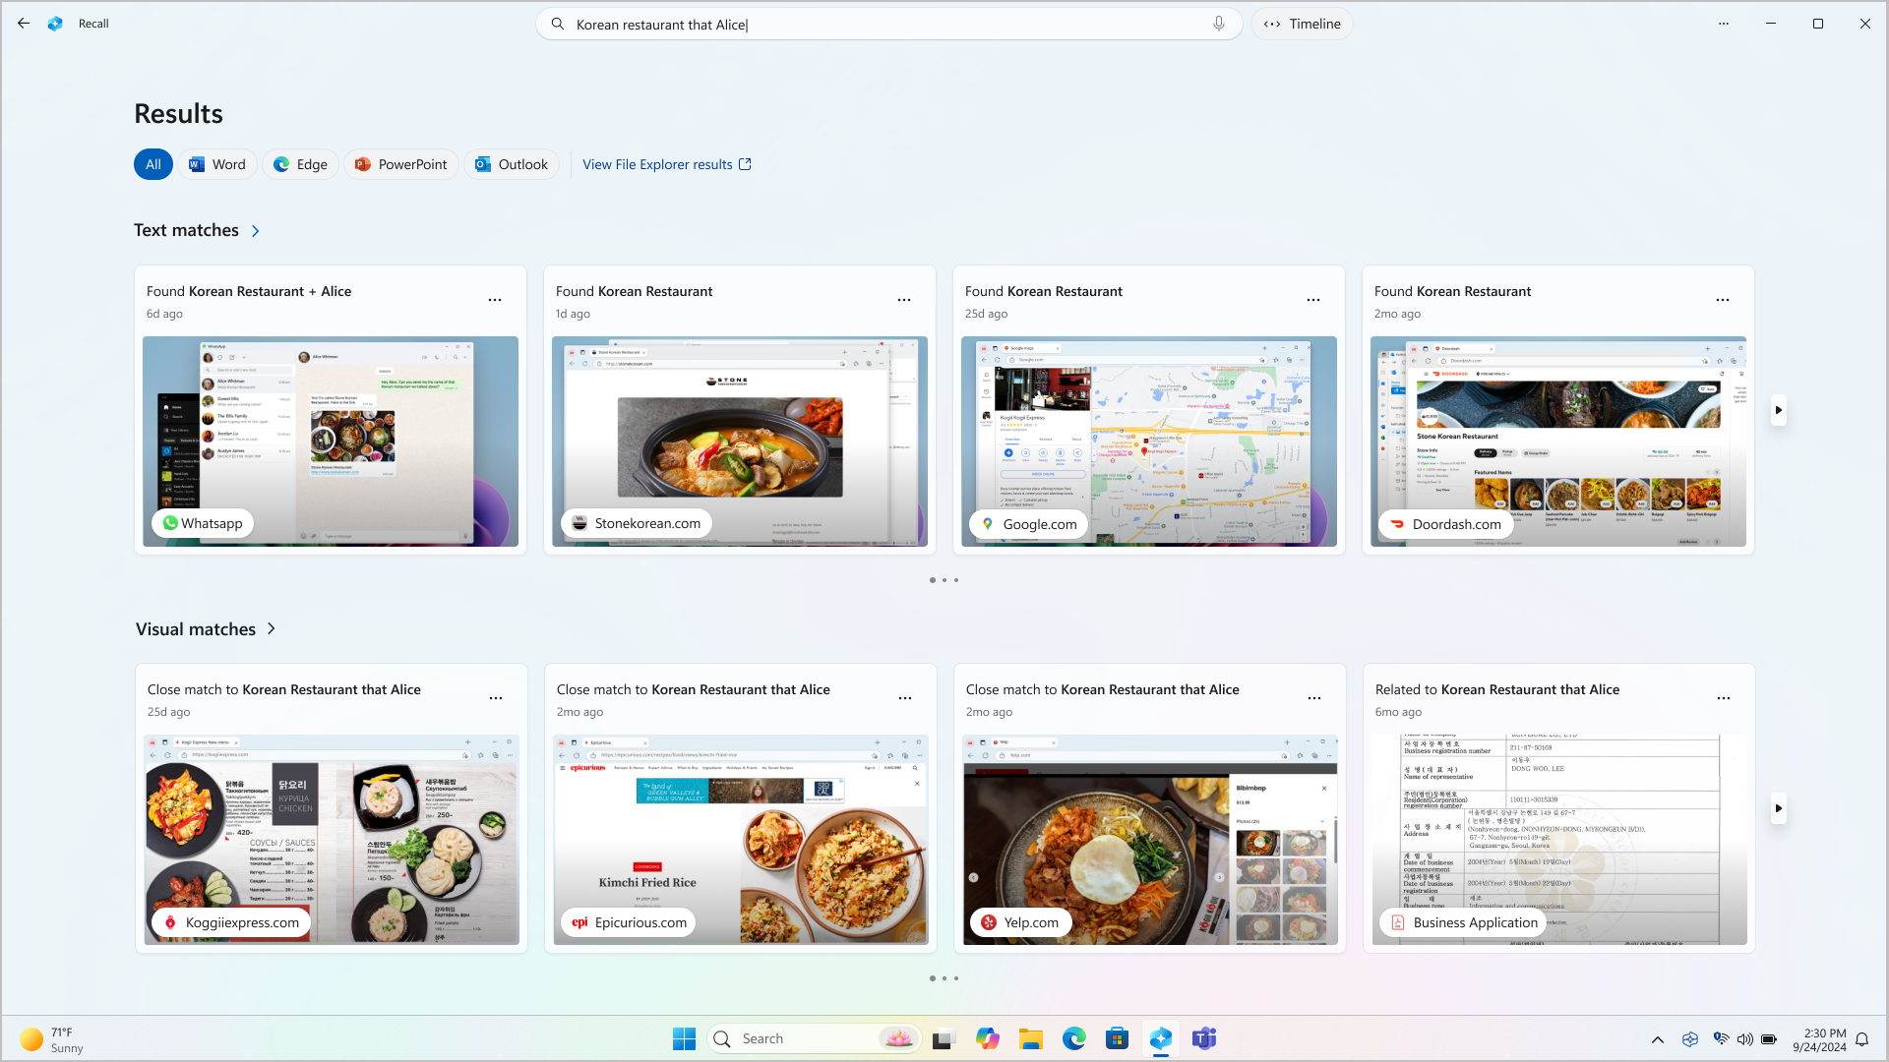
Task: Toggle three-dot menu on Doordash result card
Action: coord(1723,300)
